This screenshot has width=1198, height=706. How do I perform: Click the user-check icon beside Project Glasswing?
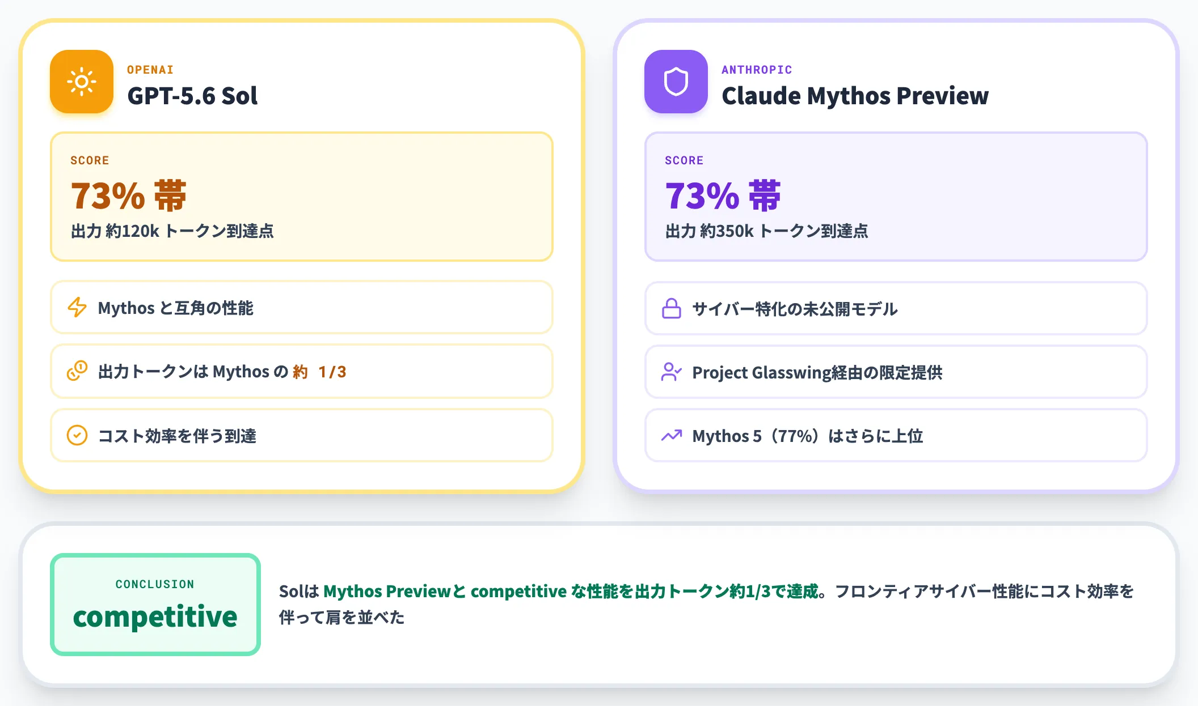click(672, 372)
